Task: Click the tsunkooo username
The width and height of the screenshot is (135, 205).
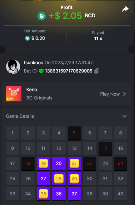Action: [34, 63]
